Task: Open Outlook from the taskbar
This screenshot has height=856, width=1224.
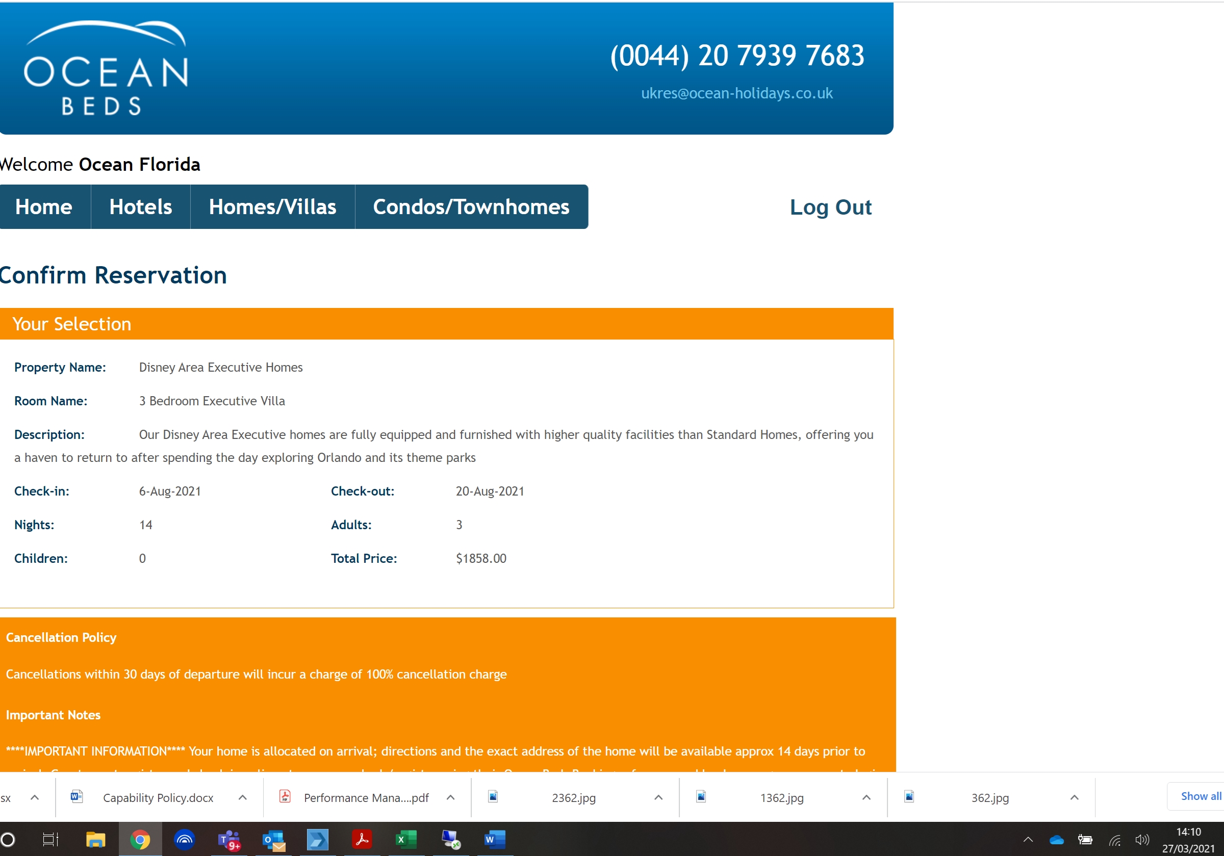Action: (x=274, y=840)
